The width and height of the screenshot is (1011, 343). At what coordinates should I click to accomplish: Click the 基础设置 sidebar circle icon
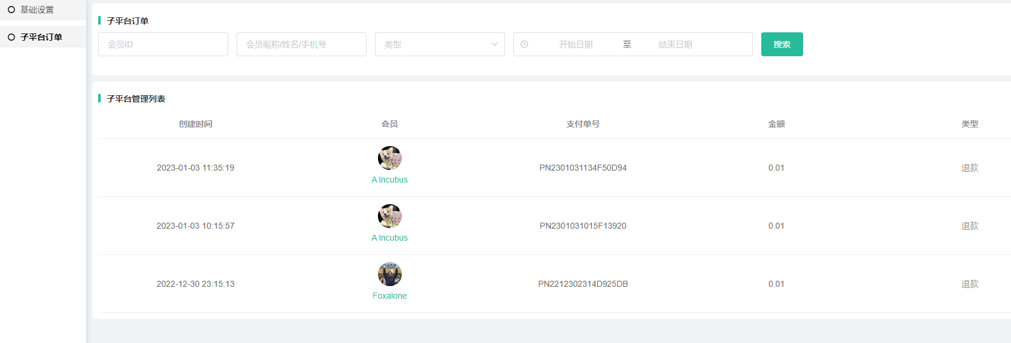[x=11, y=10]
